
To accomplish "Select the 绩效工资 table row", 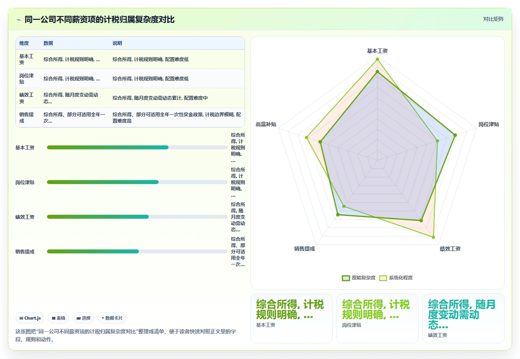I will pyautogui.click(x=130, y=98).
